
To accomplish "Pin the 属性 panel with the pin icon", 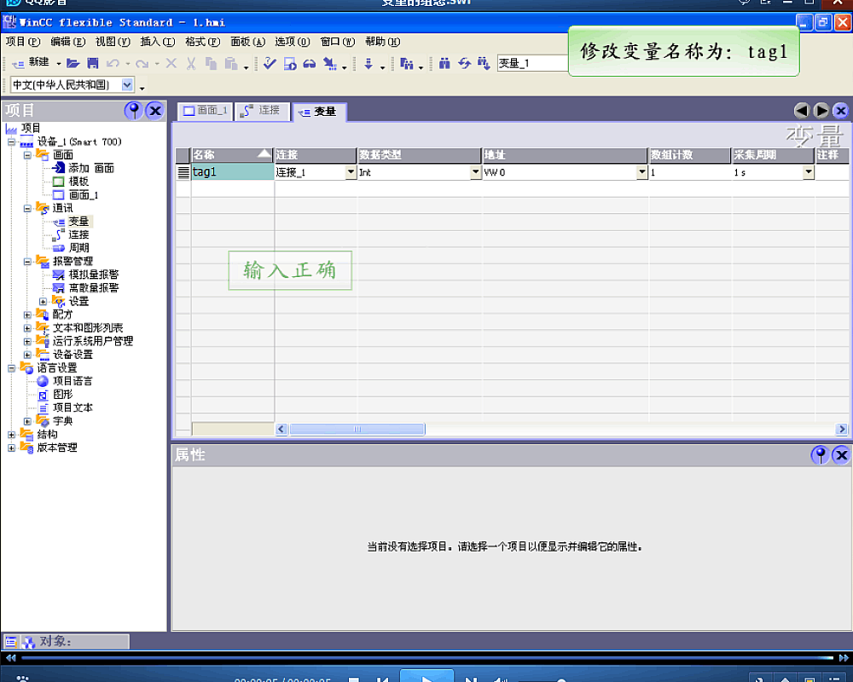I will (x=820, y=455).
